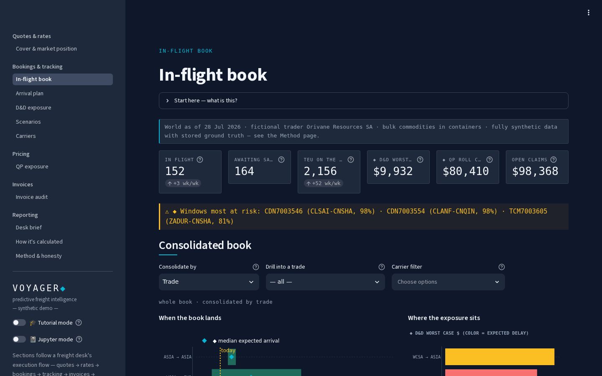Open the Consolidate by Trade dropdown
Viewport: 602px width, 376px height.
point(209,282)
